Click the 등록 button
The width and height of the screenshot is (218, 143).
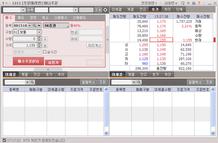tap(30, 10)
